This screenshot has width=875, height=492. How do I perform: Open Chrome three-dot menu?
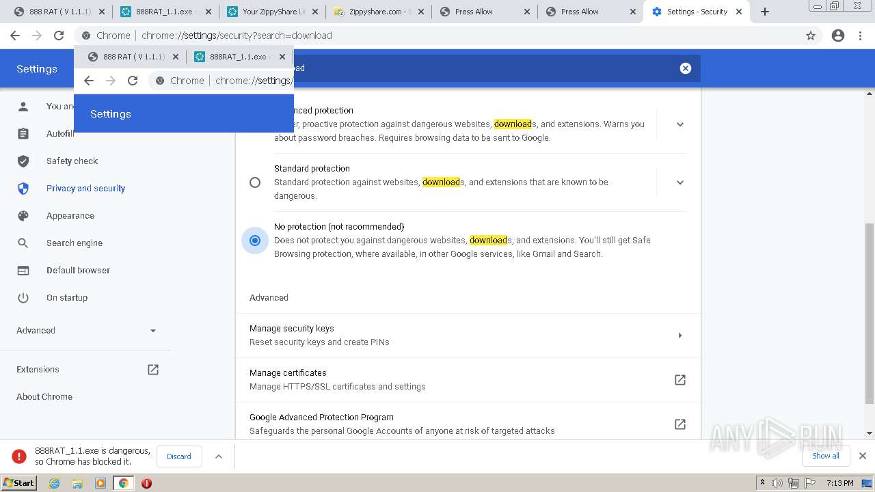pos(861,36)
